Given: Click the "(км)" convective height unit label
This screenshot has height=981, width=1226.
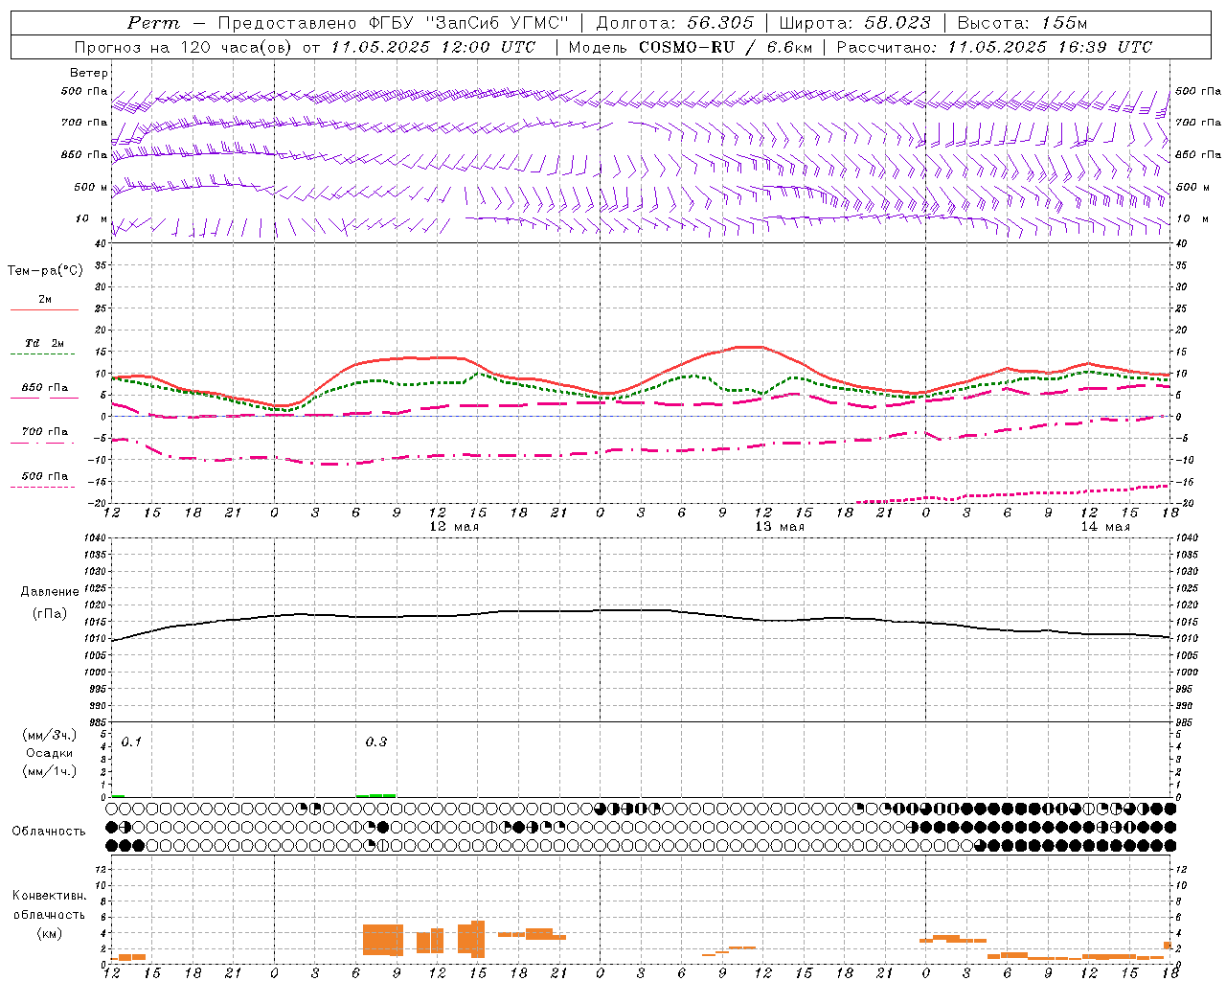Looking at the screenshot, I should [49, 933].
